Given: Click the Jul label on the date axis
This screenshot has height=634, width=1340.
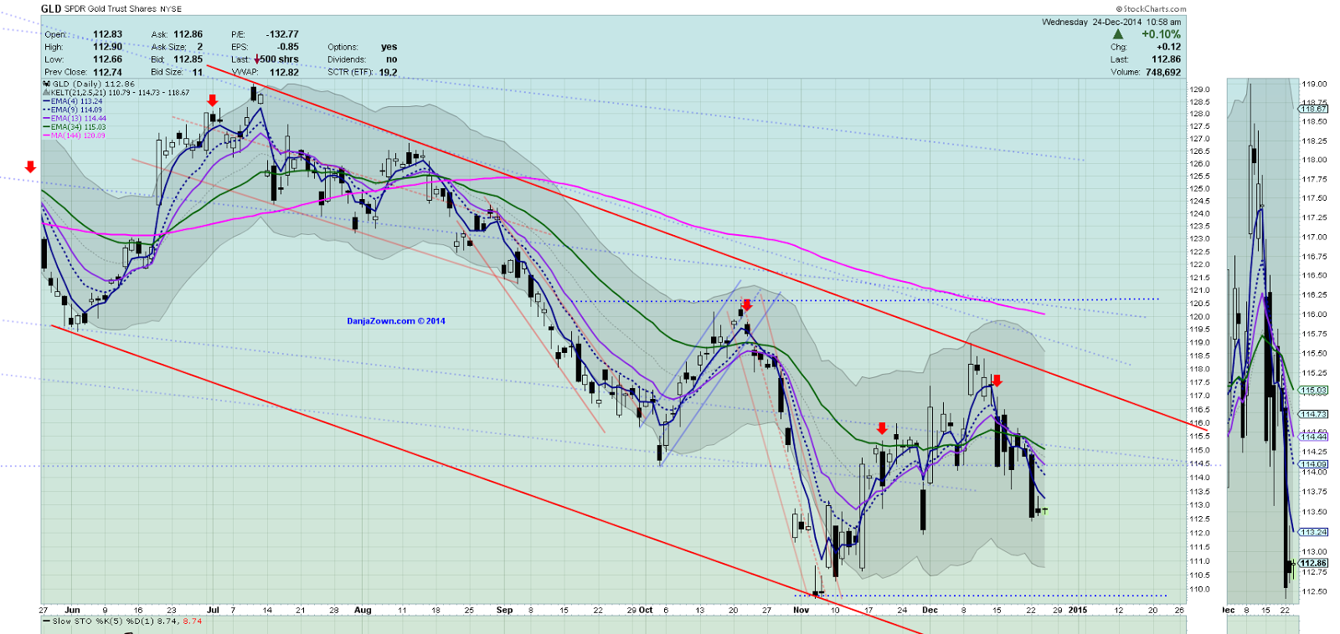Looking at the screenshot, I should coord(213,610).
